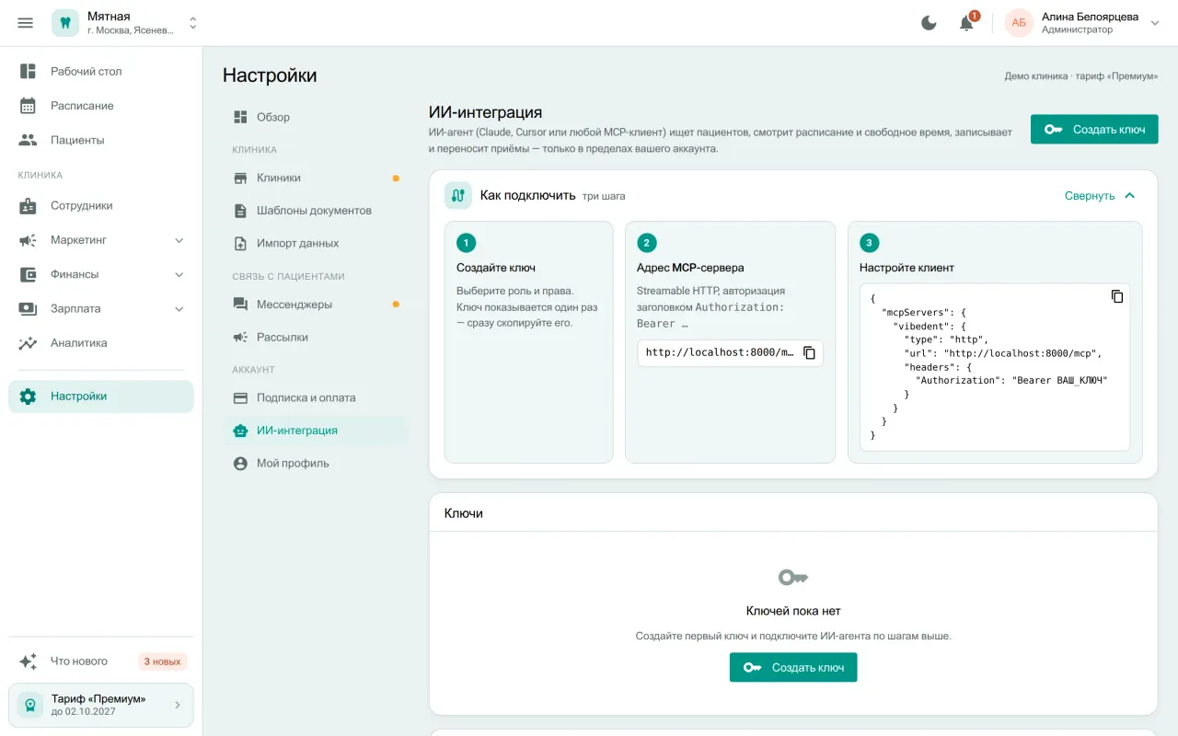The width and height of the screenshot is (1178, 736).
Task: Click the MCP server URL field
Action: [730, 353]
